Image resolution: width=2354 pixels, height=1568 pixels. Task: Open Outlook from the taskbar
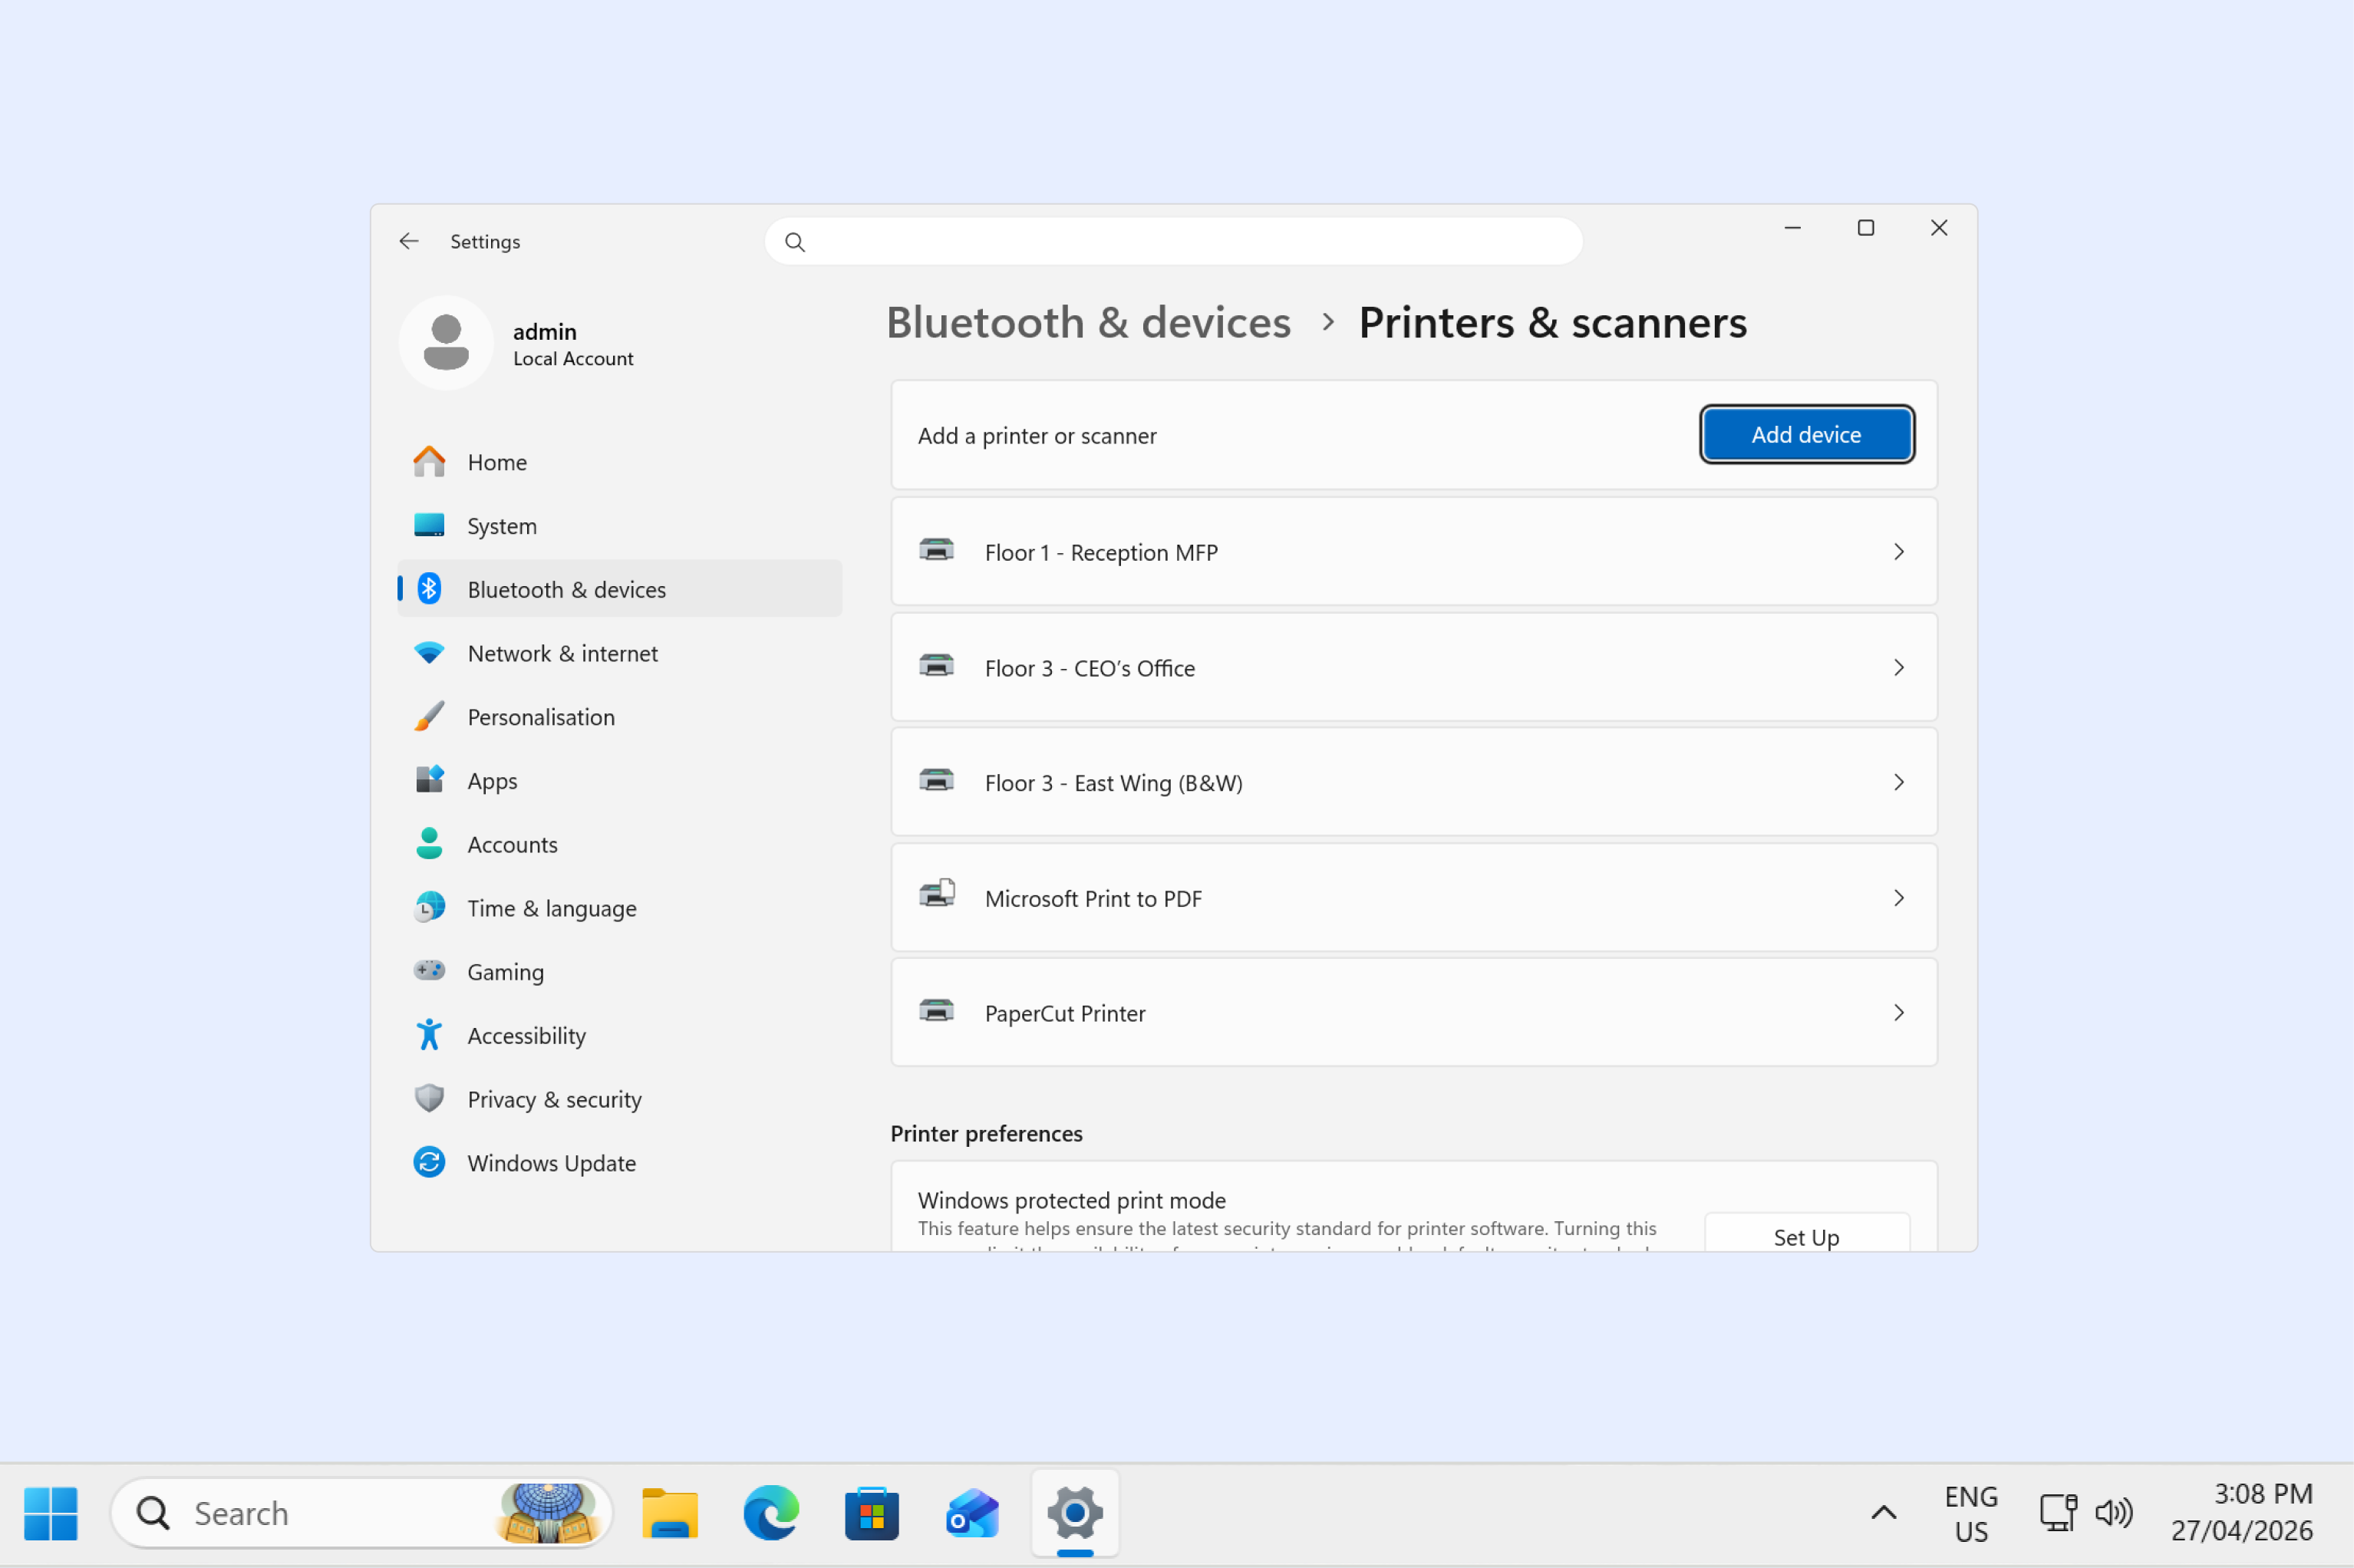[x=973, y=1513]
